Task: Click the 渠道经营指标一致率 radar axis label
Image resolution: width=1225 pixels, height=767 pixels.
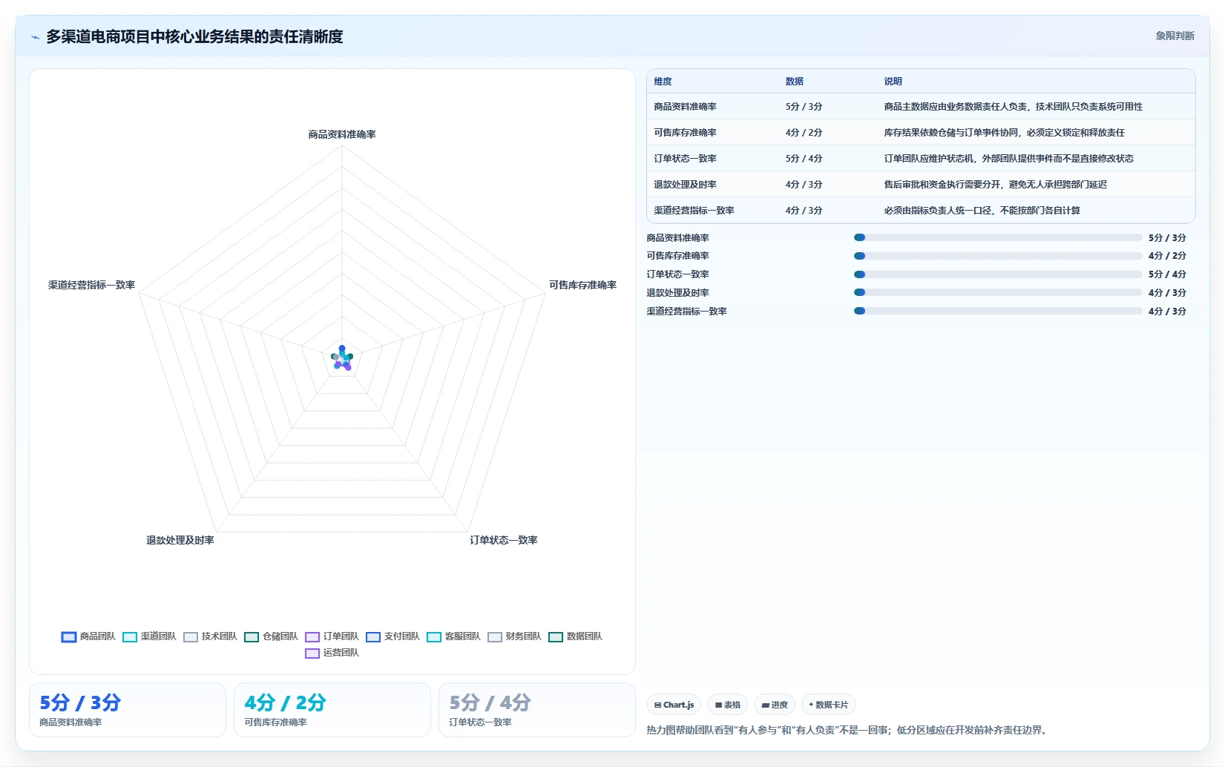Action: point(92,285)
